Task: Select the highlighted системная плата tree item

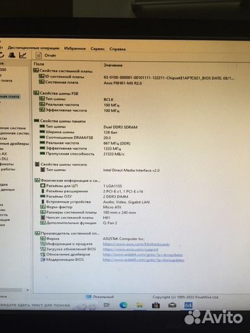Action: (10, 96)
